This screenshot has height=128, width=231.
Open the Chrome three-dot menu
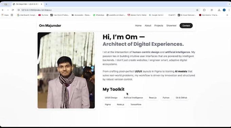[229, 10]
